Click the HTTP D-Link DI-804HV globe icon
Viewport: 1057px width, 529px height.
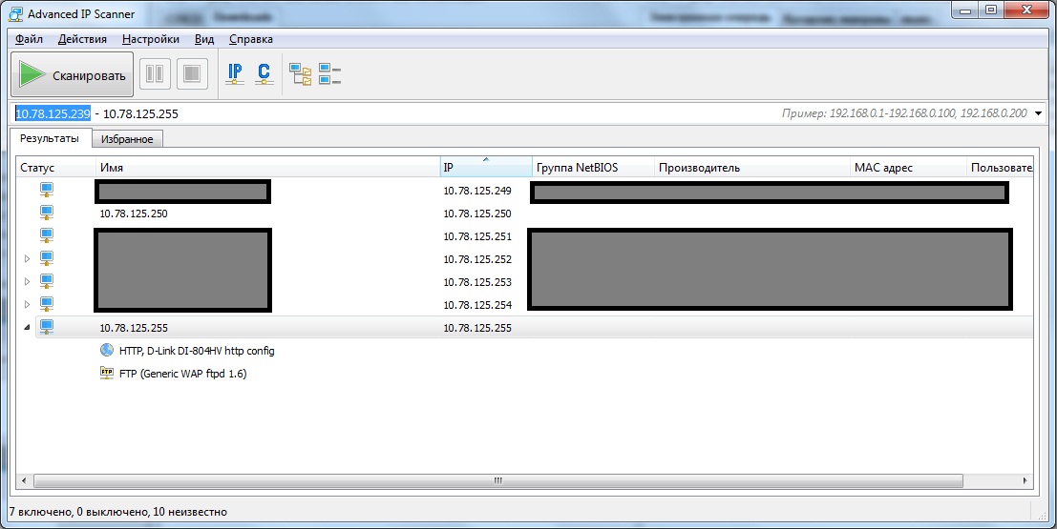[106, 351]
